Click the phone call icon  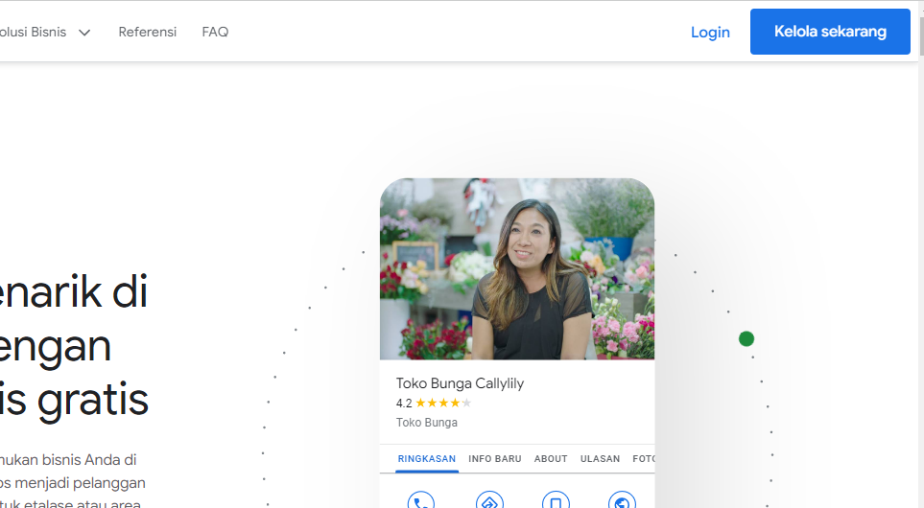tap(421, 499)
